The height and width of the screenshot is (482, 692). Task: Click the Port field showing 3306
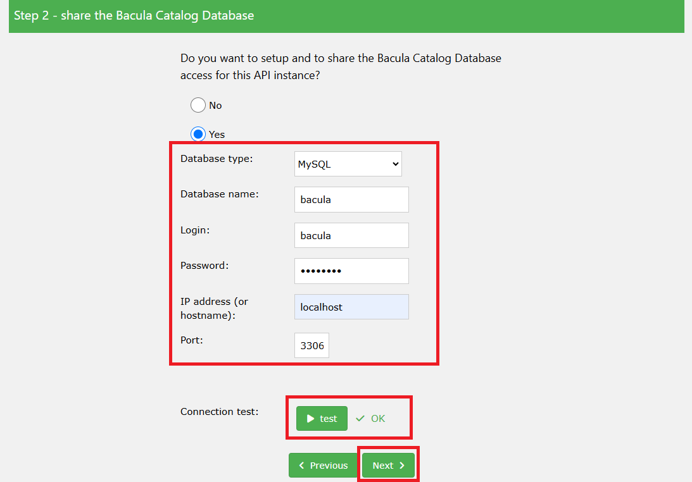[x=311, y=345]
